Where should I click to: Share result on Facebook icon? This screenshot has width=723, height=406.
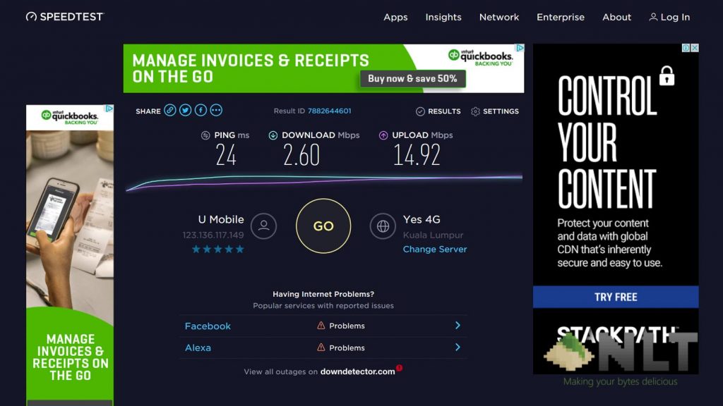[x=201, y=111]
